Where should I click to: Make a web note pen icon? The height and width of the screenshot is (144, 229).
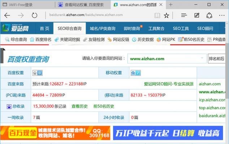pyautogui.click(x=197, y=15)
